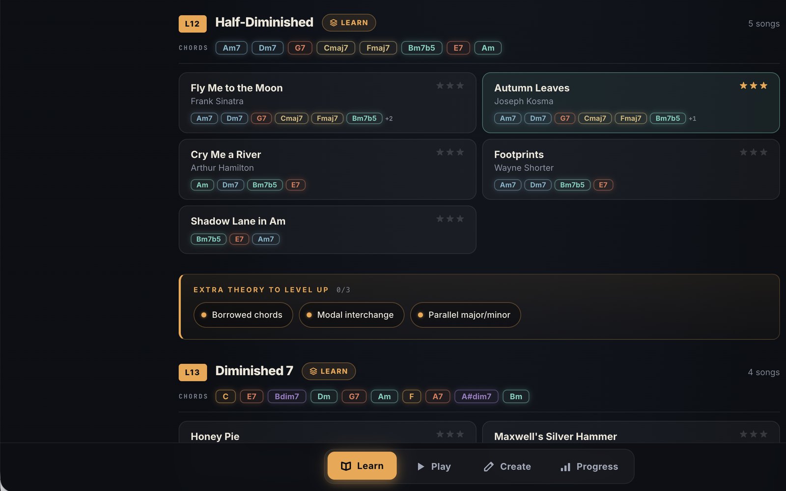
Task: Click G7 chord in Half-Diminished chords row
Action: (300, 48)
